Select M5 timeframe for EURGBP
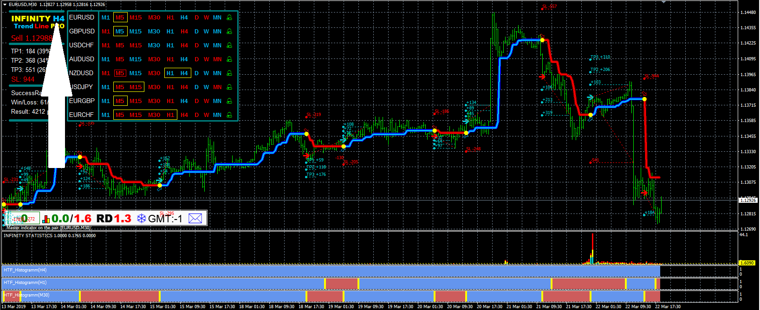 pos(120,101)
